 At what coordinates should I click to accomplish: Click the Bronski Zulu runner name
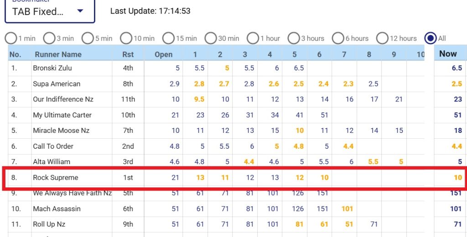coord(52,68)
